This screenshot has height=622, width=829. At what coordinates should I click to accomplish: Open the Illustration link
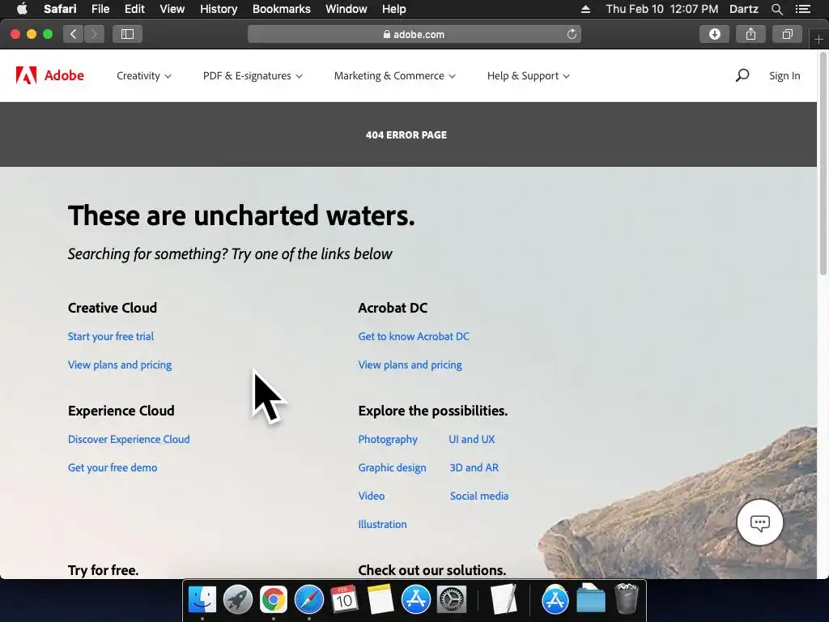(x=382, y=524)
